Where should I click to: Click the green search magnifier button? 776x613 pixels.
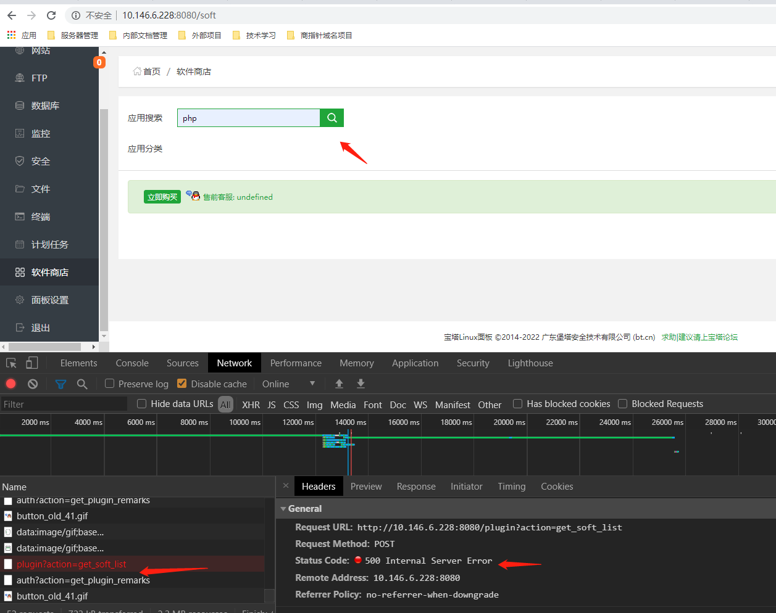[332, 118]
